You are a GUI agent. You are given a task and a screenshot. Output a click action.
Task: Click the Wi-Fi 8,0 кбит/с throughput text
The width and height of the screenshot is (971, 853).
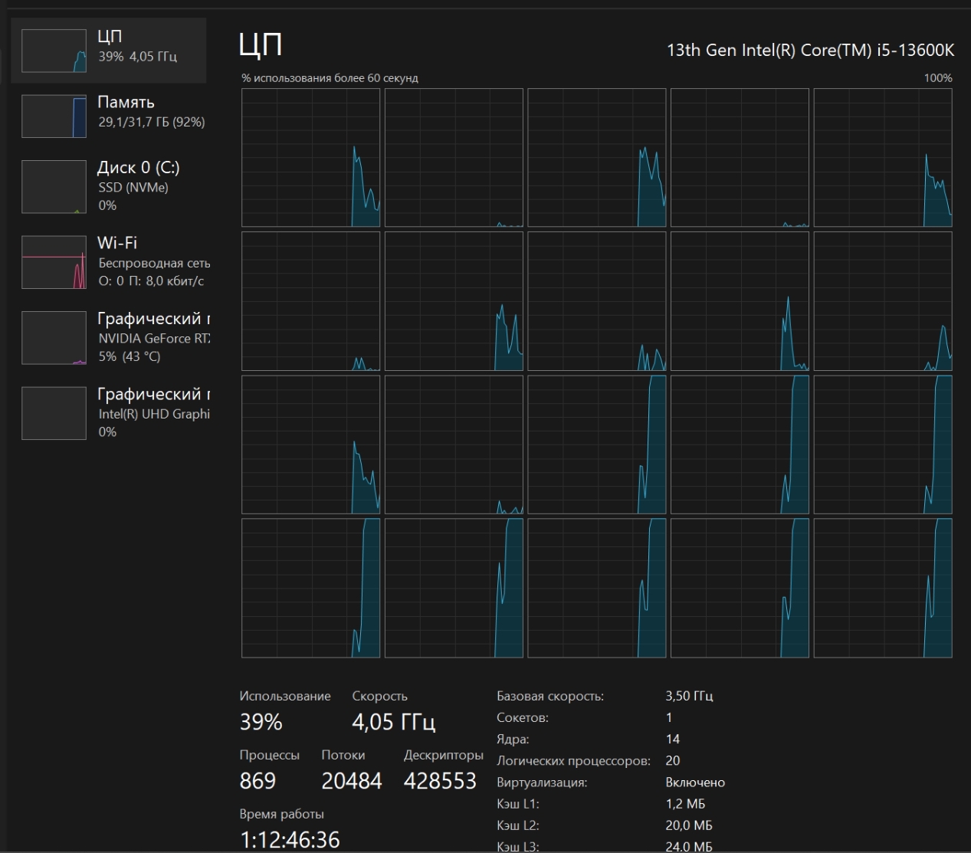pyautogui.click(x=151, y=281)
